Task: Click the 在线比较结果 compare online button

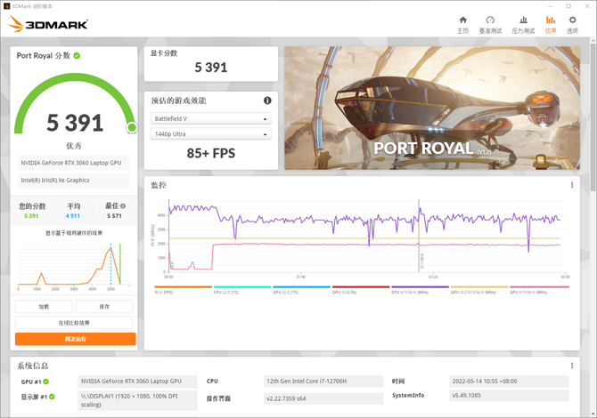Action: point(76,323)
